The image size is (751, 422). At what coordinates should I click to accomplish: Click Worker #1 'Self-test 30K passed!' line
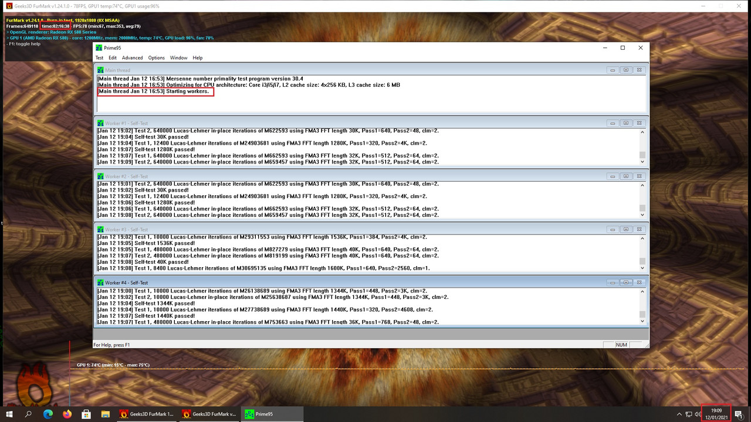[143, 137]
